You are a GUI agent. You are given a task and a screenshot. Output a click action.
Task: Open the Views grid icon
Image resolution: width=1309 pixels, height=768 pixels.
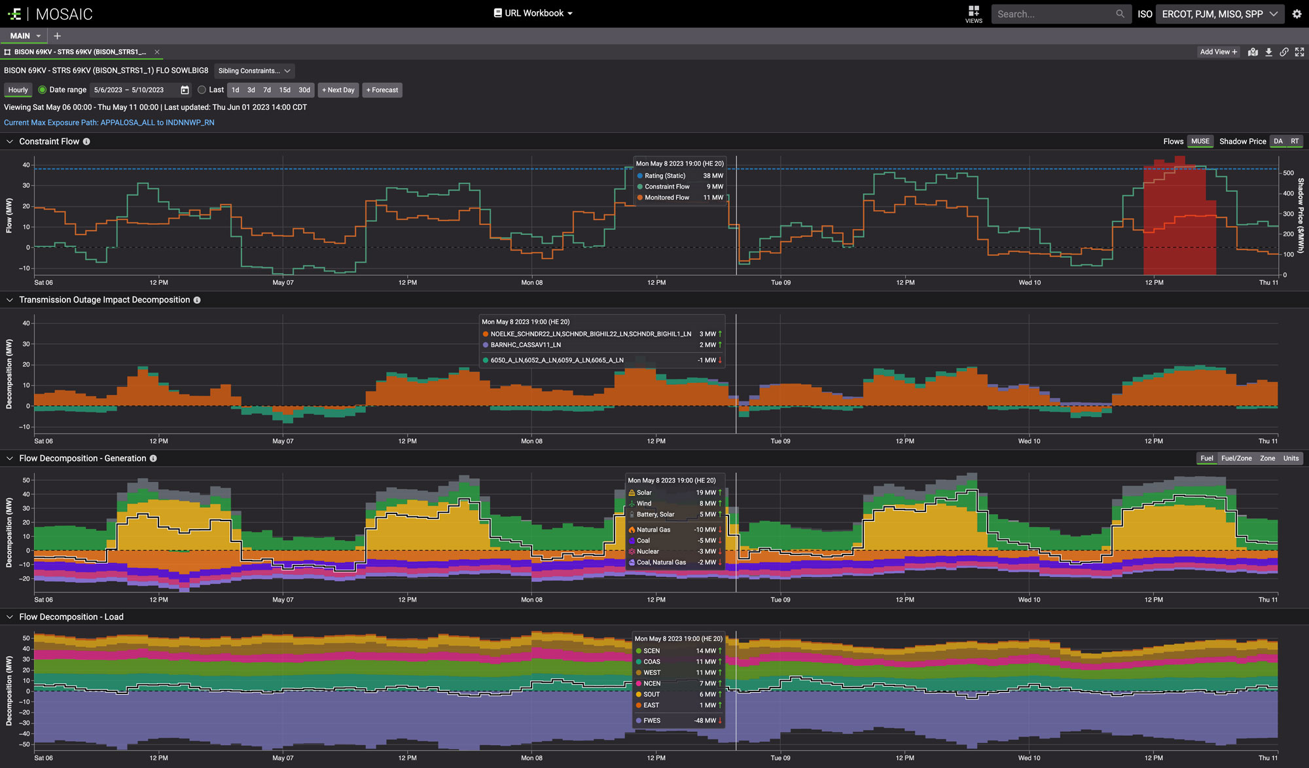click(973, 11)
